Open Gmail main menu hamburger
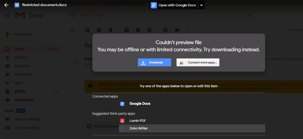 click(x=7, y=15)
